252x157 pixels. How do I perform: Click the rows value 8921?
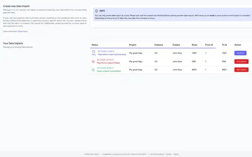tap(194, 70)
